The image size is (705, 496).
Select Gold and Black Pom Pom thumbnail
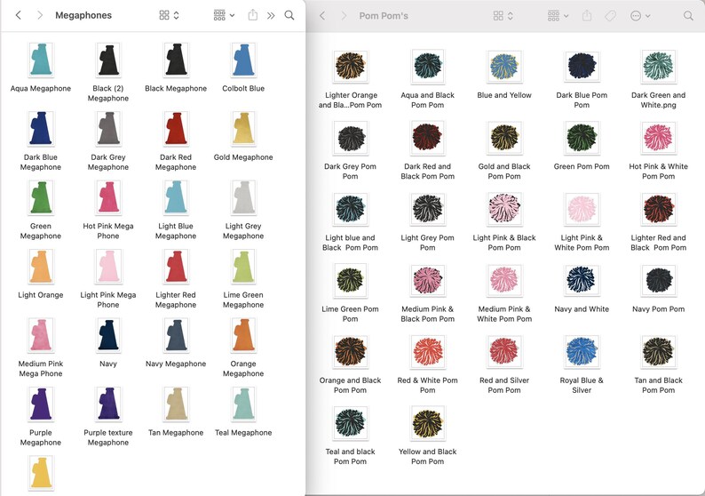[x=504, y=138]
